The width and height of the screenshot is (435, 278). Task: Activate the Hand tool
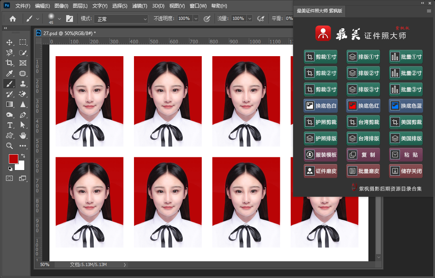coord(23,135)
